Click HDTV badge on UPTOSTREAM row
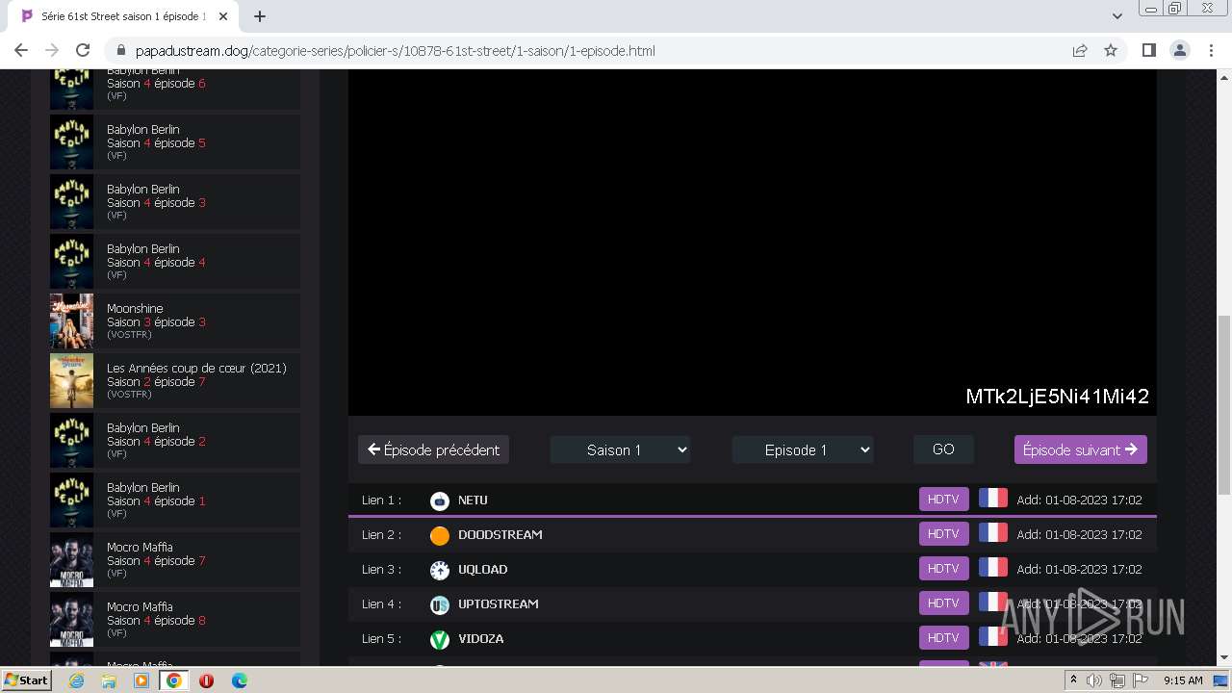 pyautogui.click(x=943, y=603)
